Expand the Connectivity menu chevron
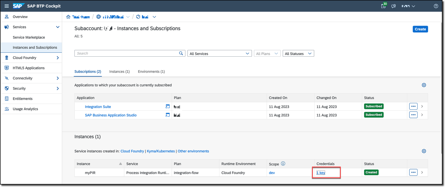Image resolution: width=445 pixels, height=187 pixels. coord(57,78)
